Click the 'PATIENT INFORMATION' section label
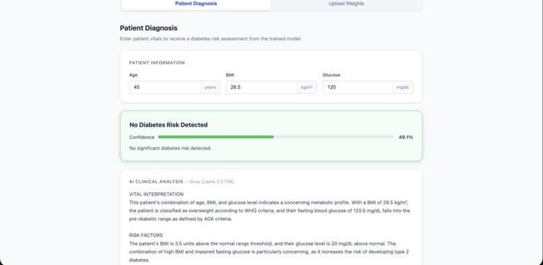543x265 pixels. pyautogui.click(x=157, y=63)
